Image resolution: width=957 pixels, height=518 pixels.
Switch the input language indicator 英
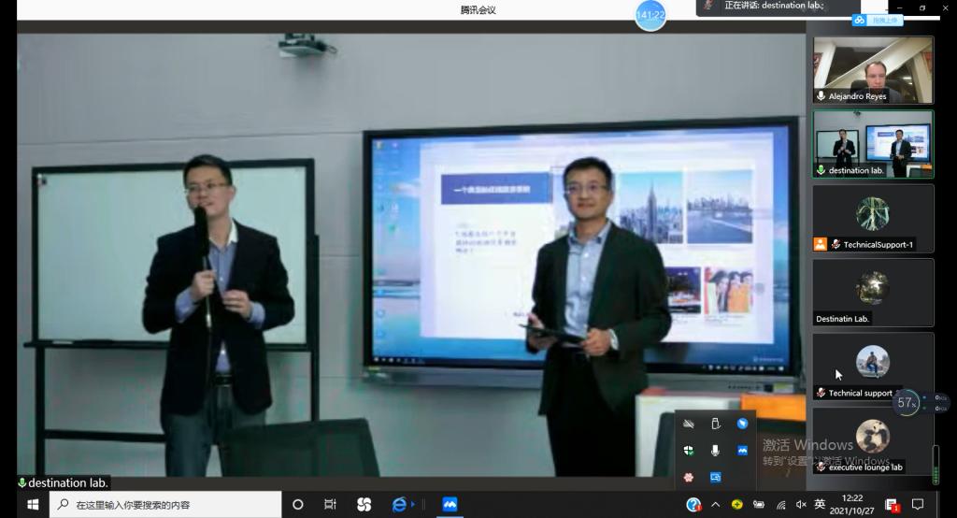820,504
